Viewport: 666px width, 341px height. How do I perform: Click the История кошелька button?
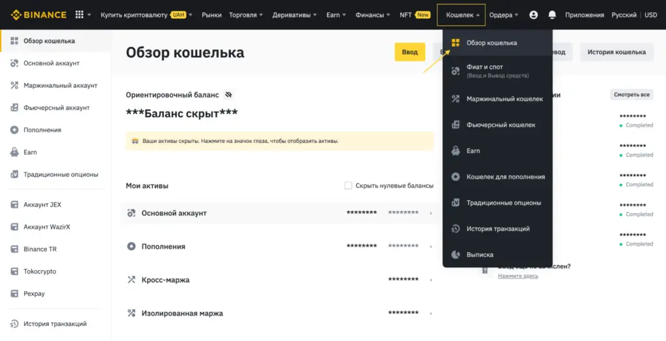[617, 52]
